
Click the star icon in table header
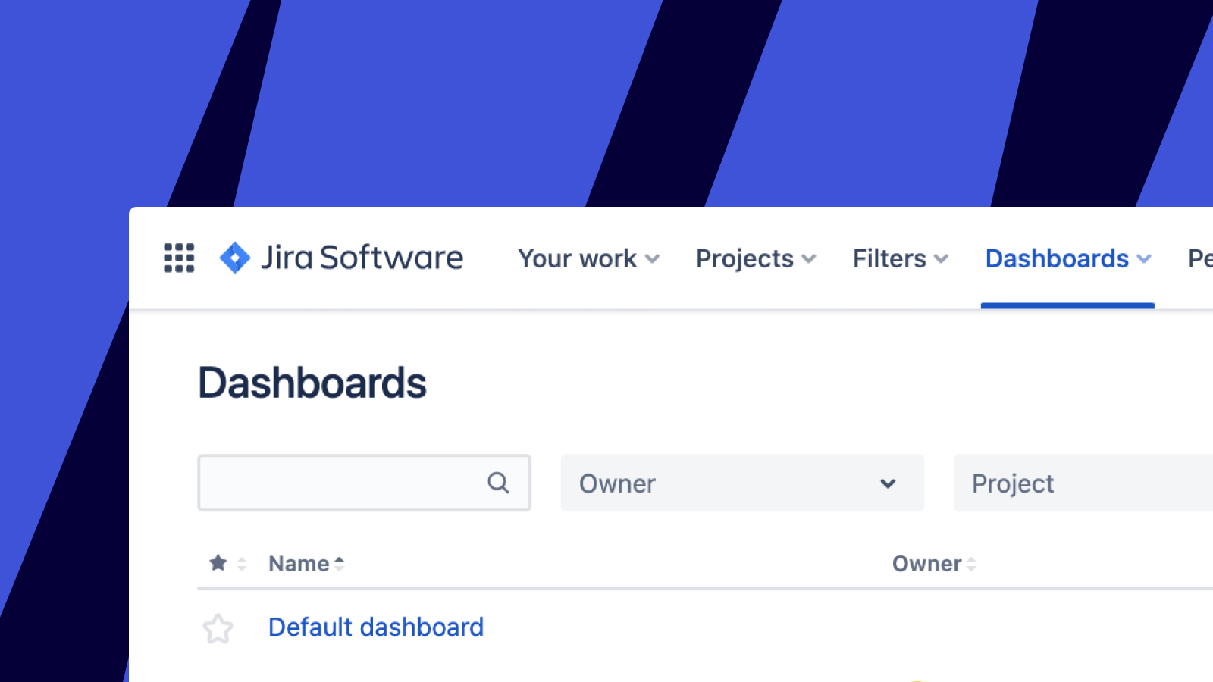218,563
